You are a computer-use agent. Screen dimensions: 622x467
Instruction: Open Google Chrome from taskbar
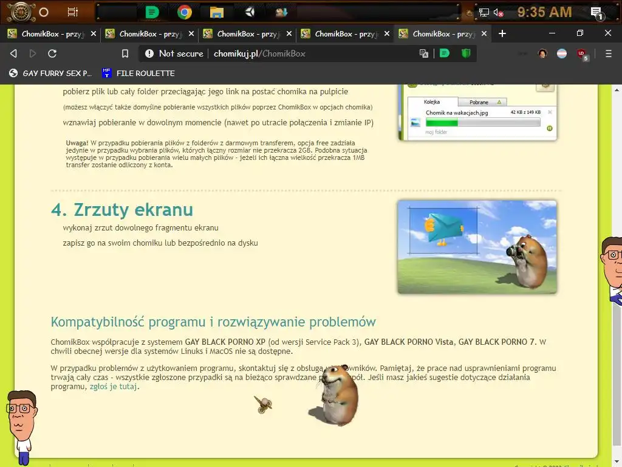coord(185,12)
